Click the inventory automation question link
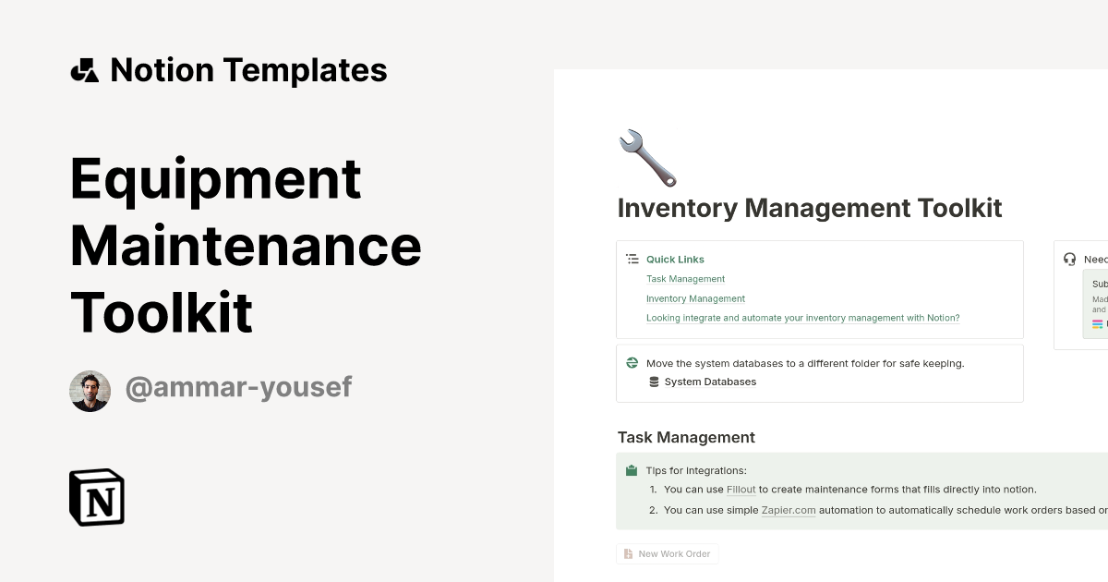Viewport: 1108px width, 582px height. tap(803, 318)
